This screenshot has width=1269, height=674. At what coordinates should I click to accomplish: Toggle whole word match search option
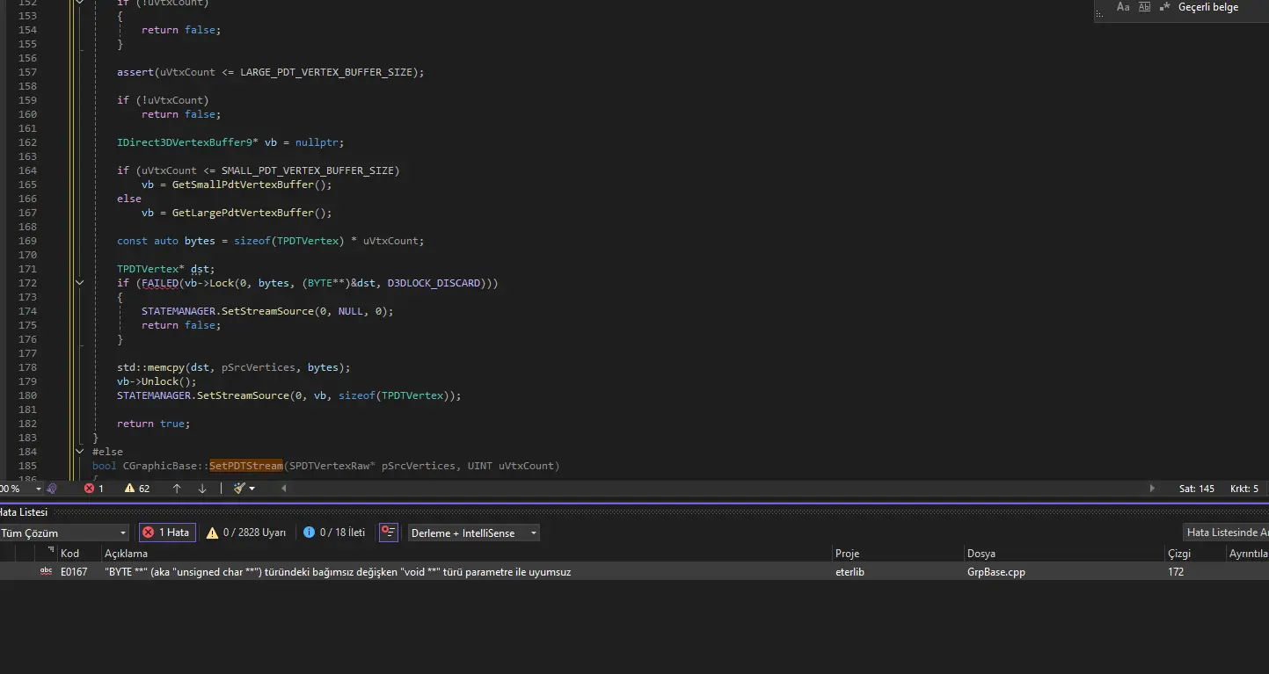click(1144, 7)
